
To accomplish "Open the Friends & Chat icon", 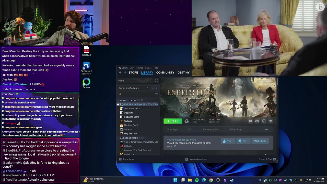I will point(275,159).
